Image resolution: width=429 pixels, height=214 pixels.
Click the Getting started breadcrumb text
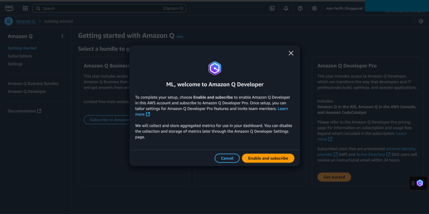click(x=59, y=21)
